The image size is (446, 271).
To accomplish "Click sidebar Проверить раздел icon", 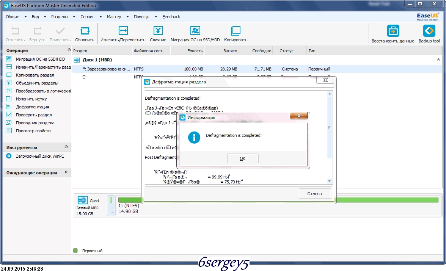I will tap(9, 114).
